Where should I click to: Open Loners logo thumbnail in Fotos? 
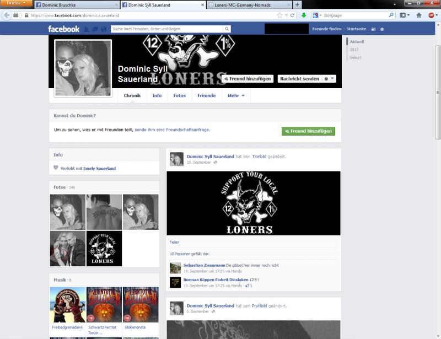click(x=104, y=249)
